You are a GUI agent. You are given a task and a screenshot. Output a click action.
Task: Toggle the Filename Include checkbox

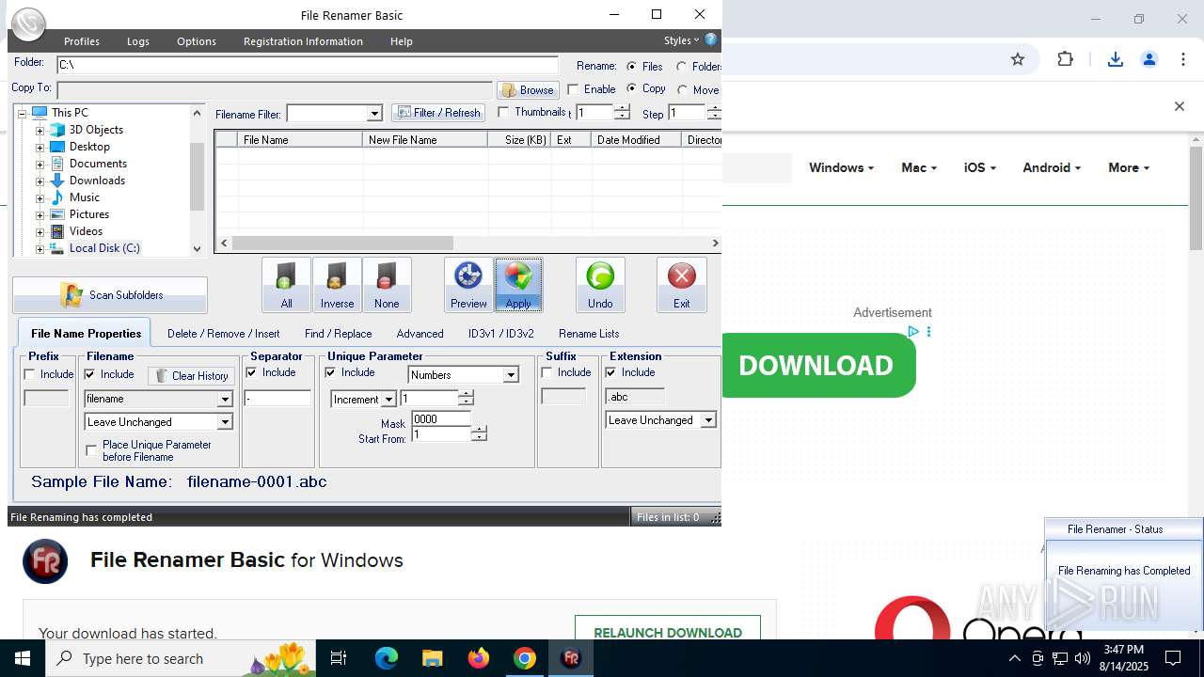[x=90, y=374]
